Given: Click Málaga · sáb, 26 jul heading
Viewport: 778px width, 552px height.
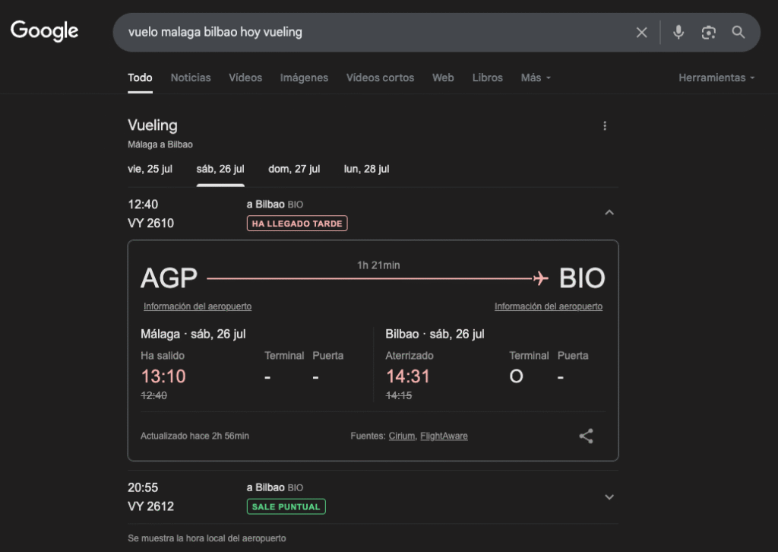Looking at the screenshot, I should pyautogui.click(x=193, y=334).
